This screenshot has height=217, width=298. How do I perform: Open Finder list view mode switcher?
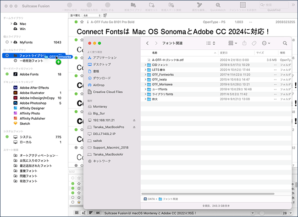[x=210, y=43]
